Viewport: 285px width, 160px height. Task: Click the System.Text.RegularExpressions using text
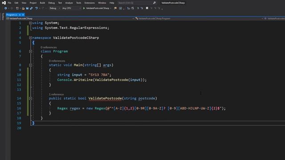point(76,28)
